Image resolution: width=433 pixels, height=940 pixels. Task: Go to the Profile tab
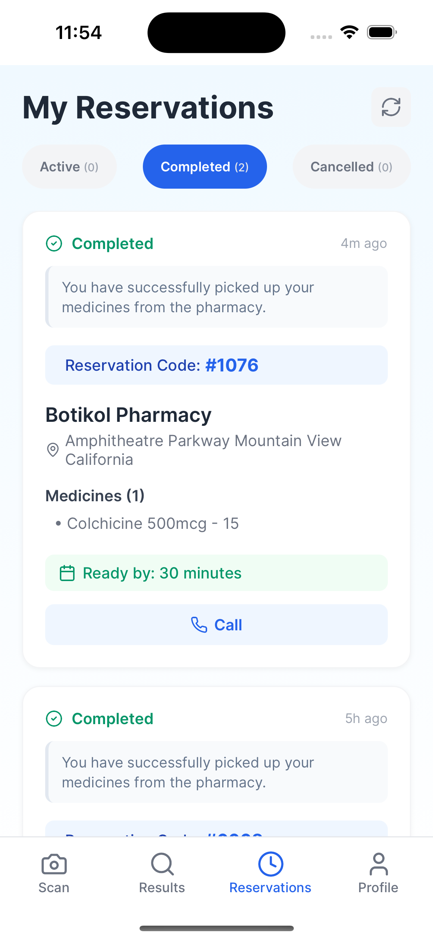pyautogui.click(x=378, y=873)
